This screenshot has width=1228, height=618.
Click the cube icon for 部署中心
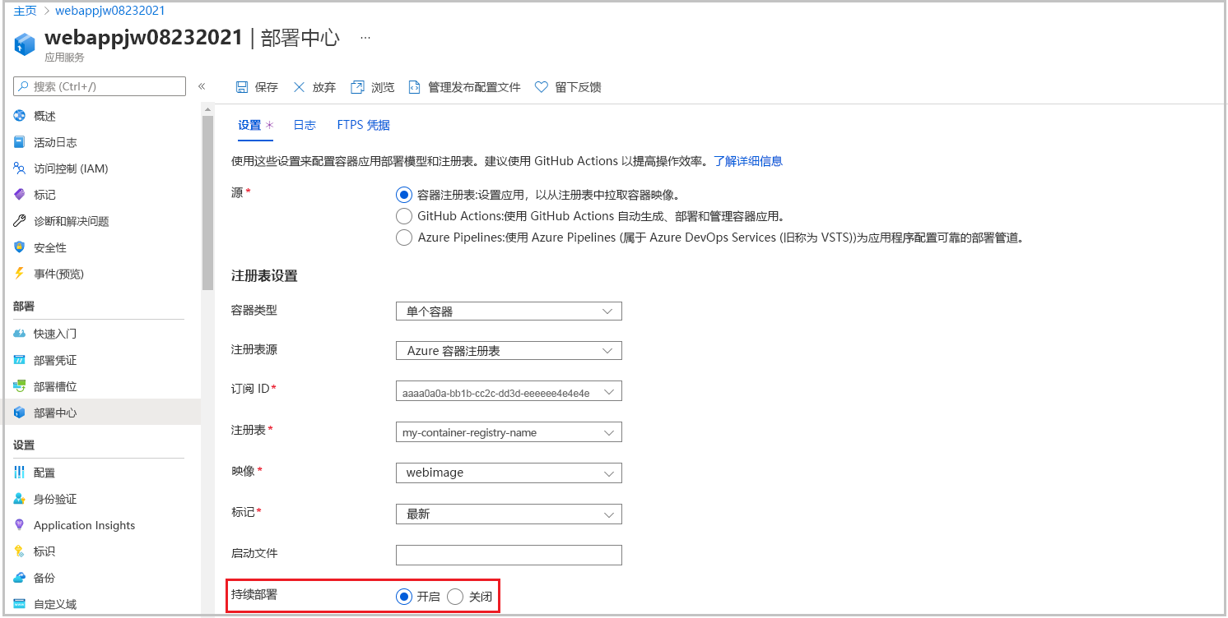coord(20,413)
